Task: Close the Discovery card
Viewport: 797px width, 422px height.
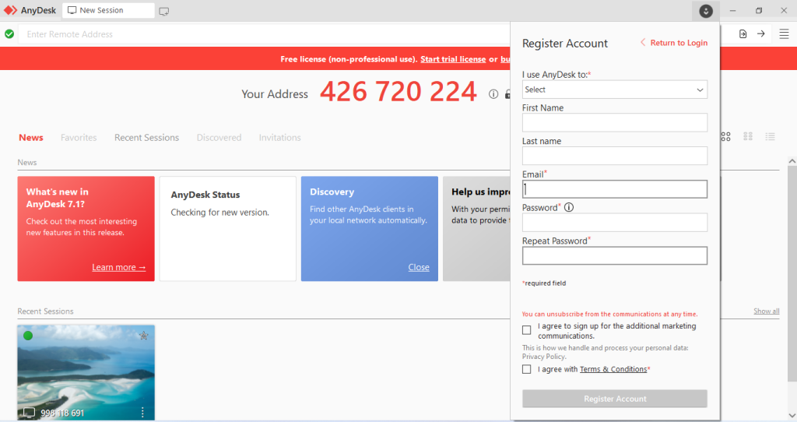Action: pyautogui.click(x=418, y=267)
